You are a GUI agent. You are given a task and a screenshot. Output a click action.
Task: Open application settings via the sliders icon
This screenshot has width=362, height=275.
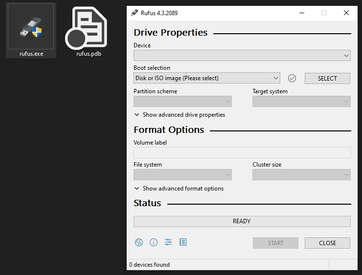pos(168,242)
